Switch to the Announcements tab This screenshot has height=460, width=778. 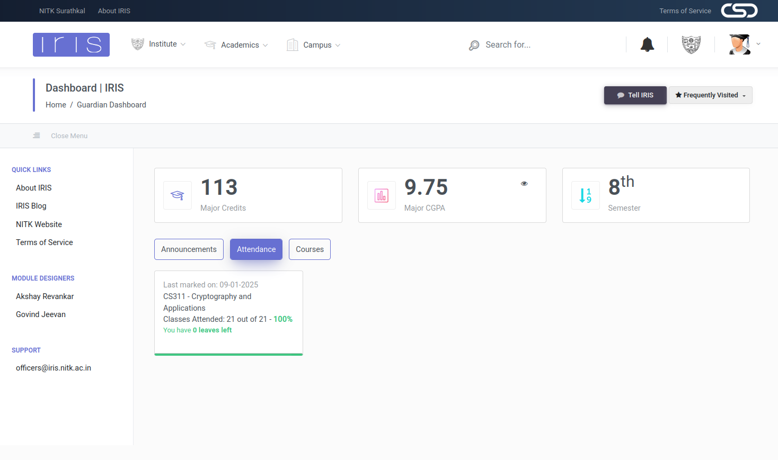189,249
